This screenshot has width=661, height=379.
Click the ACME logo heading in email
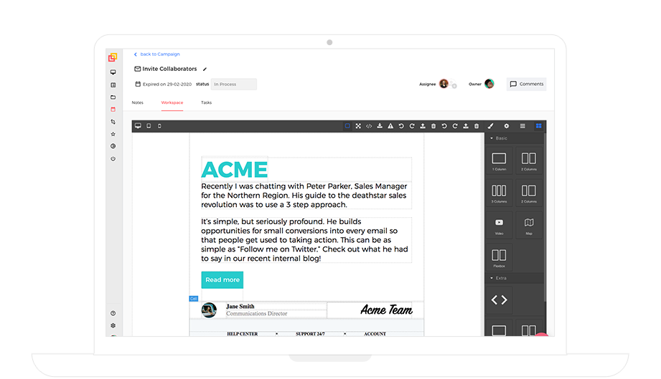point(235,170)
